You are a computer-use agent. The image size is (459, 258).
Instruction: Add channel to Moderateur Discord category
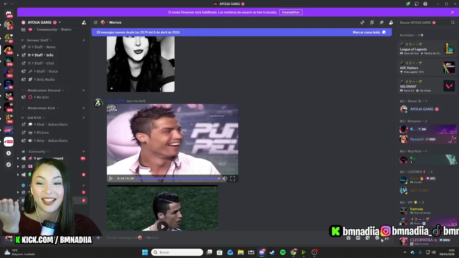click(x=84, y=90)
